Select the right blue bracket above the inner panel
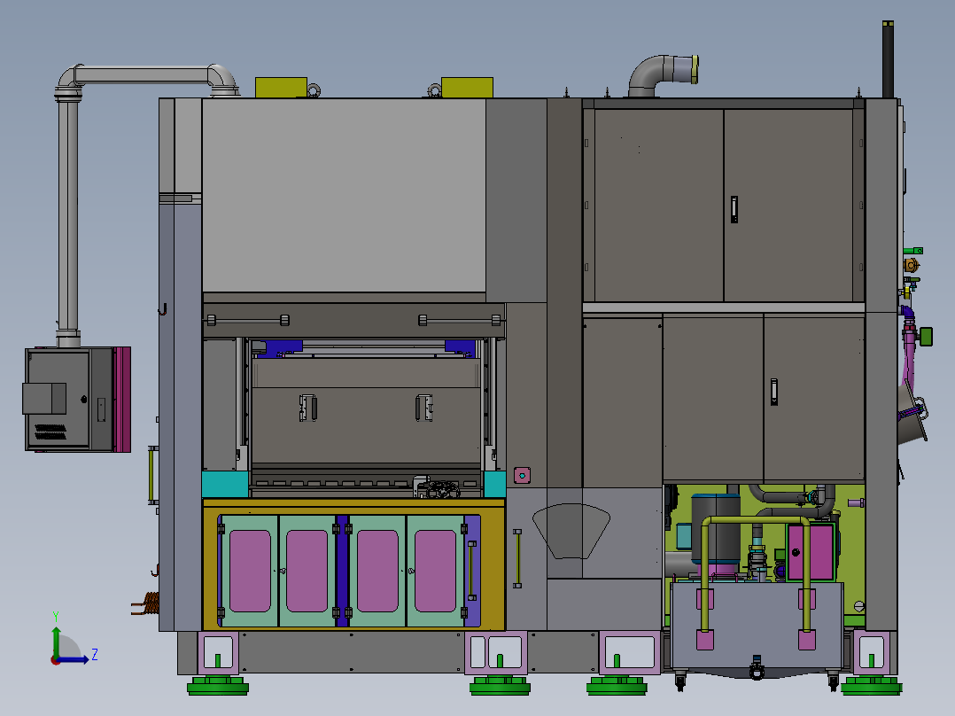The height and width of the screenshot is (716, 955). 460,348
